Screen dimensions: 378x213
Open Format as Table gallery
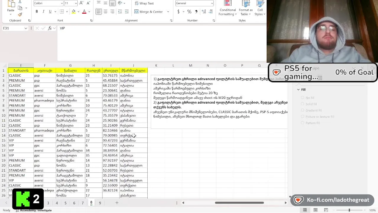(246, 8)
